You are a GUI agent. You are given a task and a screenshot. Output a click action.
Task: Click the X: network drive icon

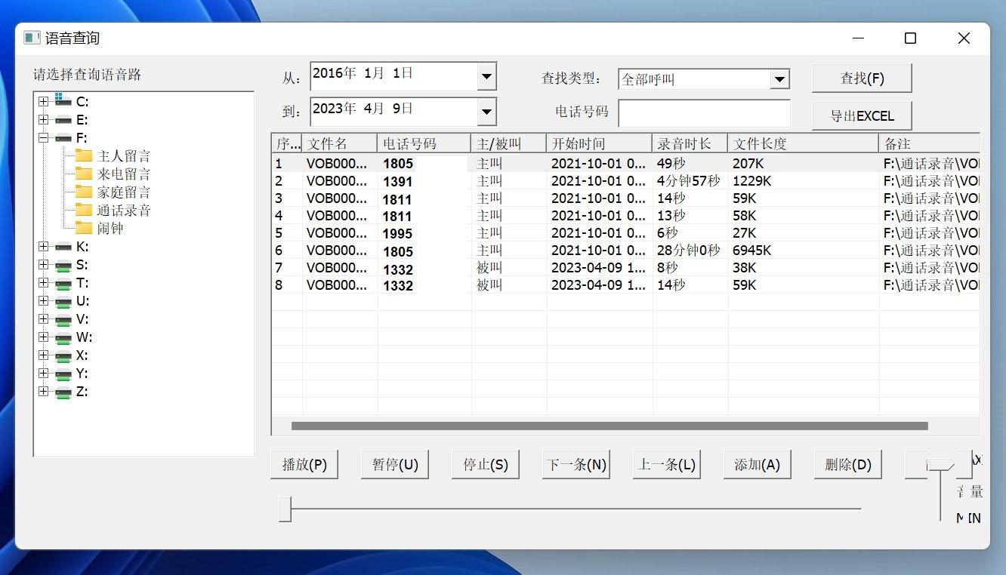pos(63,355)
